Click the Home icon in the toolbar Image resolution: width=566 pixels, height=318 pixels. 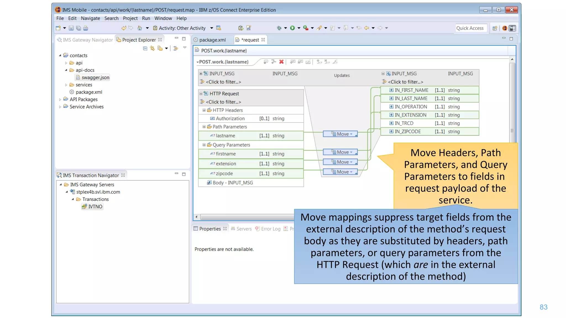click(140, 28)
